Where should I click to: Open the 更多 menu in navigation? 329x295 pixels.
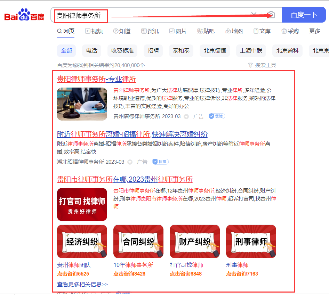click(x=314, y=31)
